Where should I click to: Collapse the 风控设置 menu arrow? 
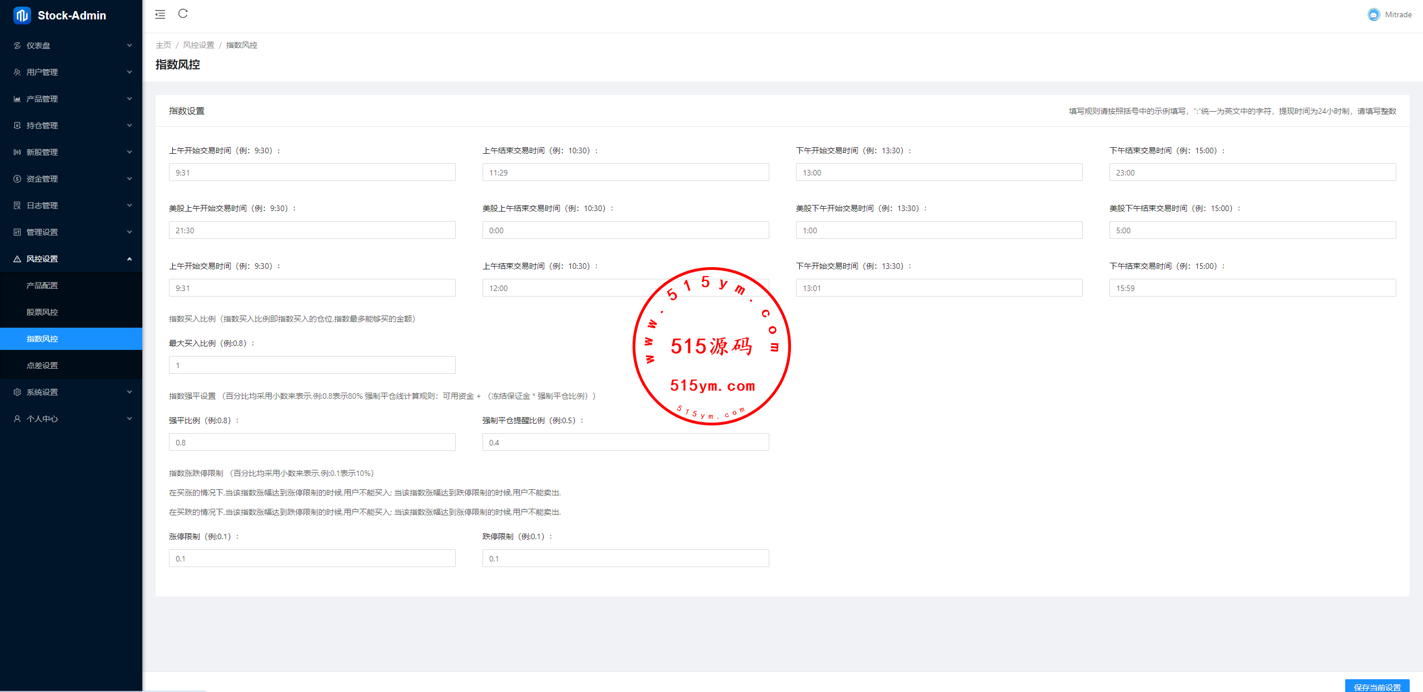click(x=130, y=259)
